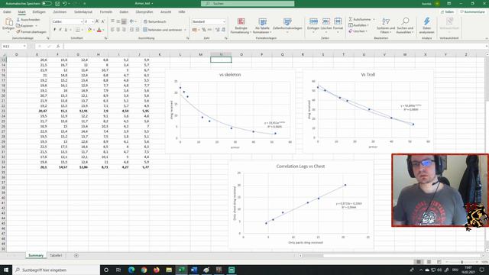Switch to the Zeichnen ribbon tab
Viewport: 489px width, 275px height.
(x=60, y=12)
